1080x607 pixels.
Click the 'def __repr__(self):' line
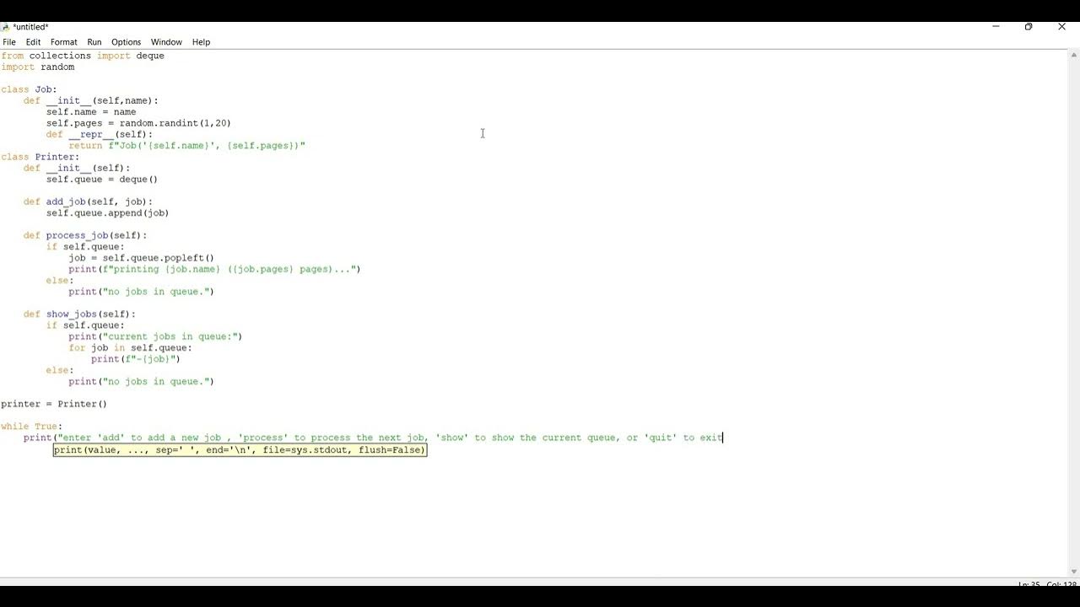[x=100, y=134]
